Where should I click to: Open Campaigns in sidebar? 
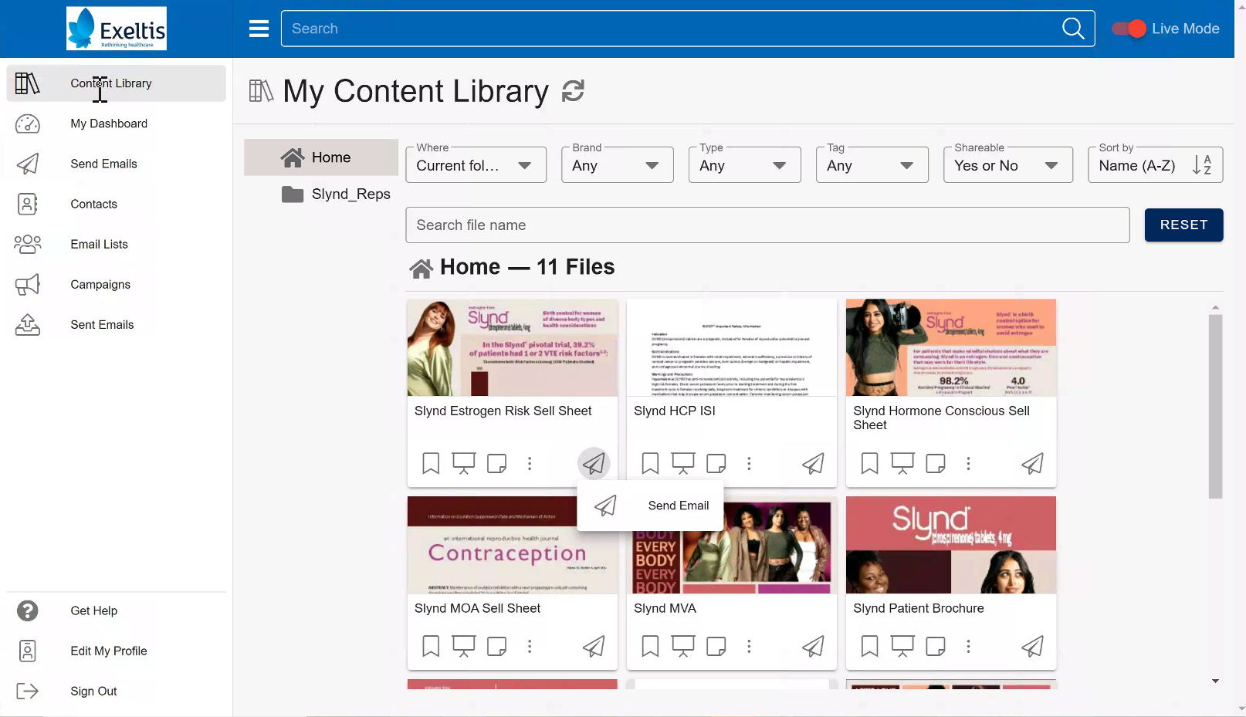pyautogui.click(x=117, y=284)
